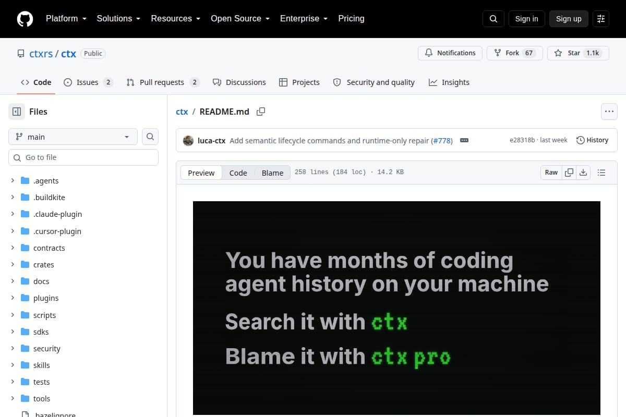Open Security and quality tab
Screen dimensions: 626x417
374,82
